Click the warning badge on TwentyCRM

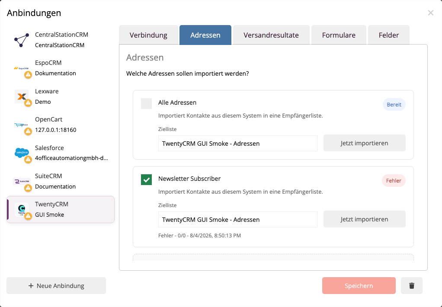tap(28, 216)
